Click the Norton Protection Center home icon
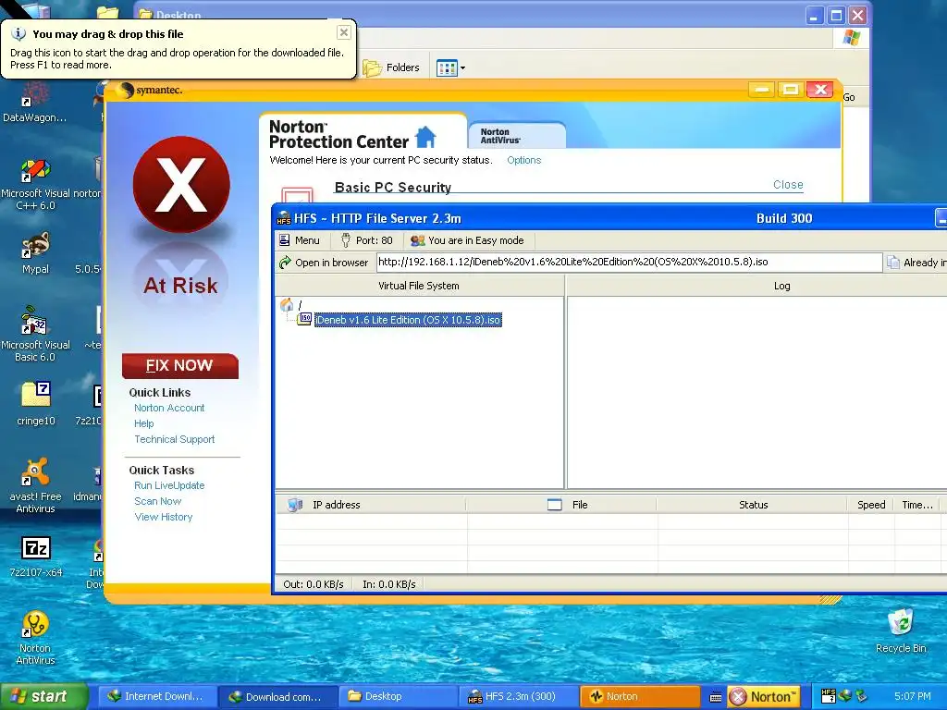Image resolution: width=947 pixels, height=710 pixels. point(425,137)
